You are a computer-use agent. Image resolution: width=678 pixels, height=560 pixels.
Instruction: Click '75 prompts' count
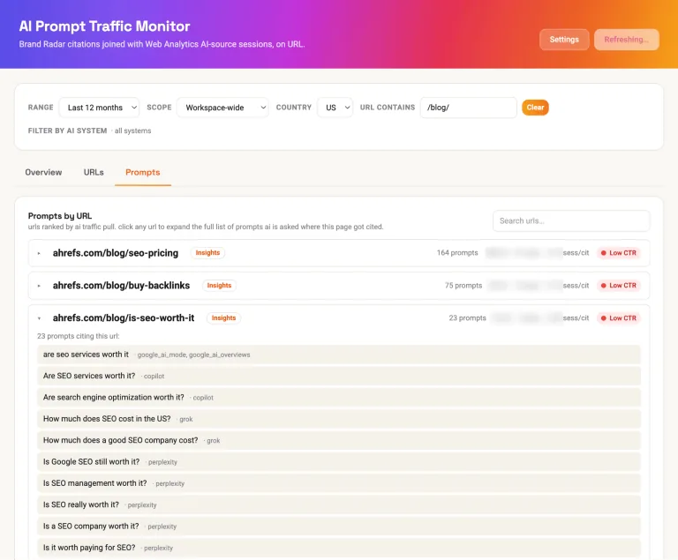[x=463, y=285]
